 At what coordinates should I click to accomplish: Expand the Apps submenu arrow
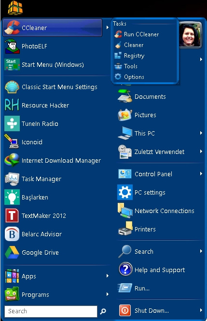[x=108, y=276]
